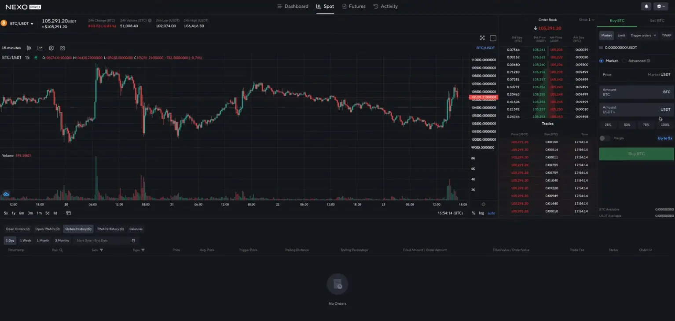Viewport: 675px width, 321px height.
Task: Click the cloud icon at chart bottom-left
Action: coord(6,194)
